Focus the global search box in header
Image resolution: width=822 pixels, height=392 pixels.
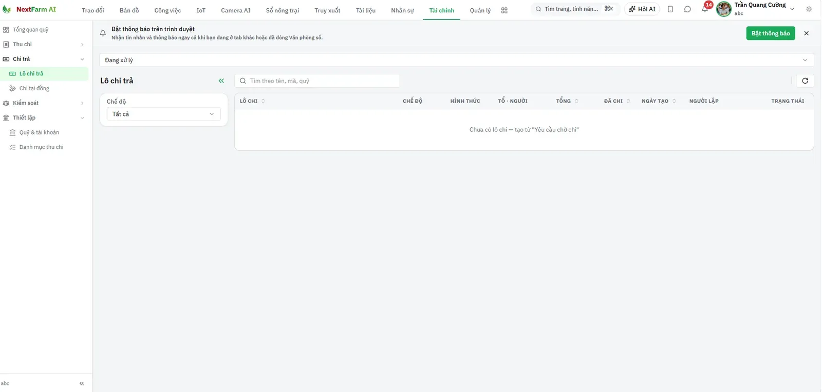pos(574,9)
